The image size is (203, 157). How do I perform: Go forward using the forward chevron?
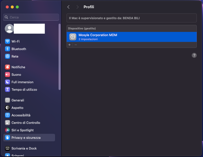77,7
